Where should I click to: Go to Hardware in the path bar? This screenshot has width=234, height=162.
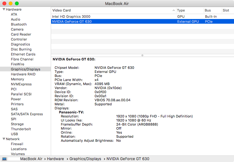55,159
